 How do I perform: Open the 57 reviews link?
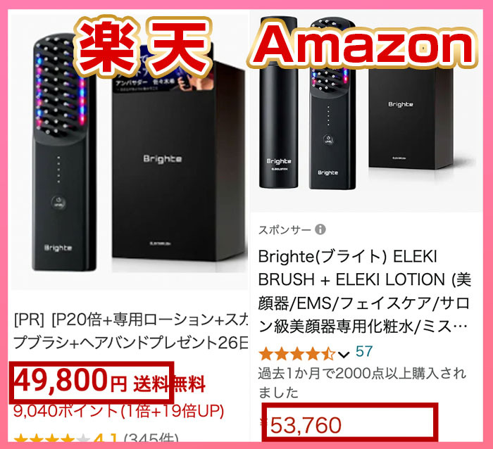[364, 351]
